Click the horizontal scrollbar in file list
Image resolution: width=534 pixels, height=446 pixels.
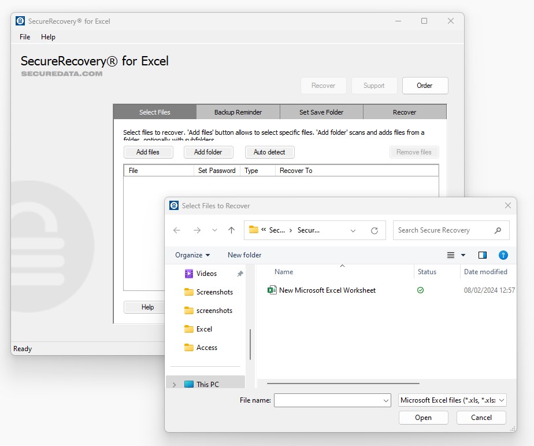(x=343, y=383)
